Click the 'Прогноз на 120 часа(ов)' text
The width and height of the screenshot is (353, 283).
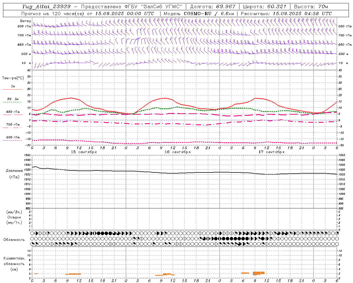pyautogui.click(x=53, y=14)
